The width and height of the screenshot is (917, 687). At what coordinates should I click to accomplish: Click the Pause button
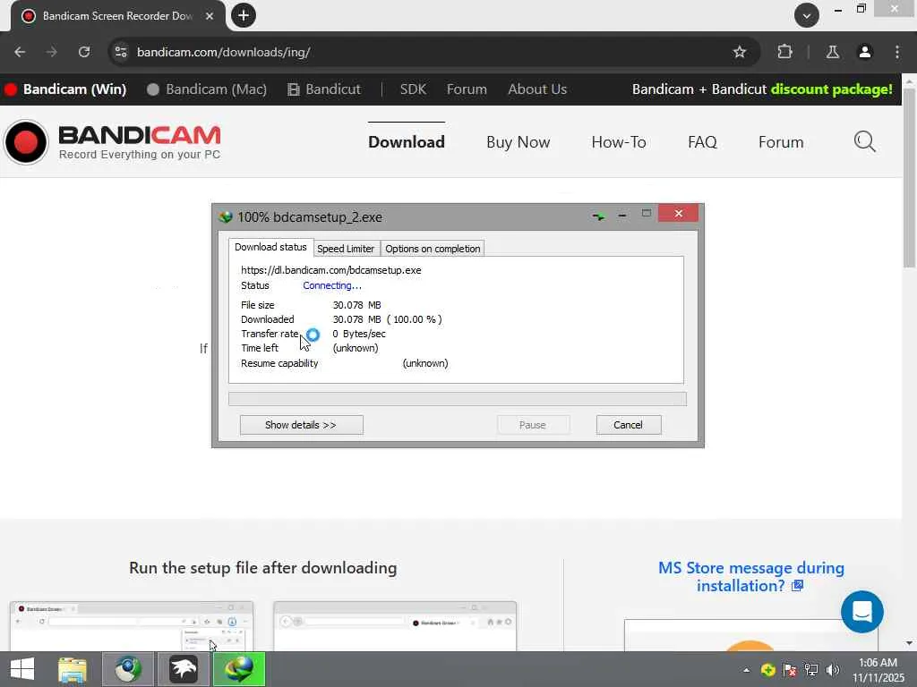click(x=533, y=425)
